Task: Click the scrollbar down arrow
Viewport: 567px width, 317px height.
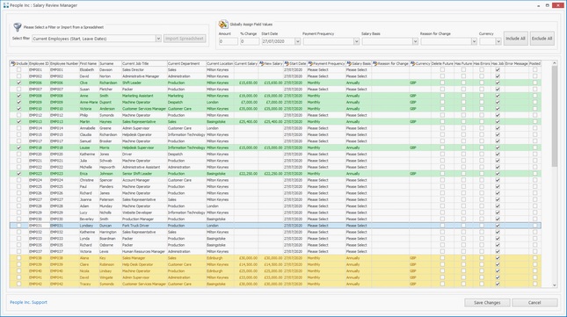Action: tap(555, 285)
